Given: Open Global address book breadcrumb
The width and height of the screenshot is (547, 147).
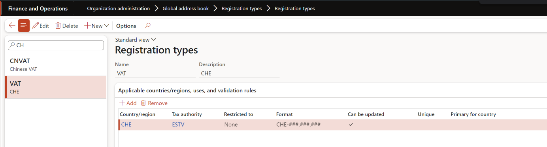Looking at the screenshot, I should point(186,8).
